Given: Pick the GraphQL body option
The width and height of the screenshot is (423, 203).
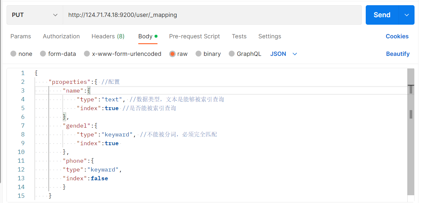Looking at the screenshot, I should [x=245, y=54].
